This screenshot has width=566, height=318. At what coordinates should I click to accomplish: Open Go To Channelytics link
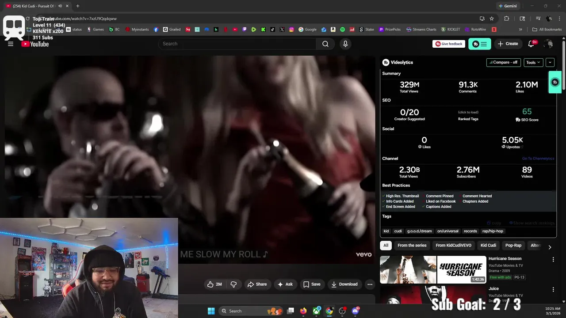(538, 159)
